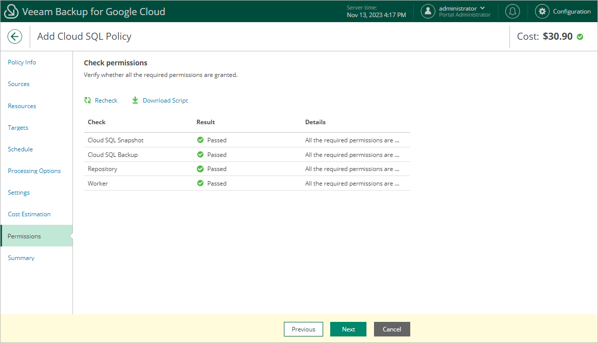Go to Policy Info step

pos(22,62)
